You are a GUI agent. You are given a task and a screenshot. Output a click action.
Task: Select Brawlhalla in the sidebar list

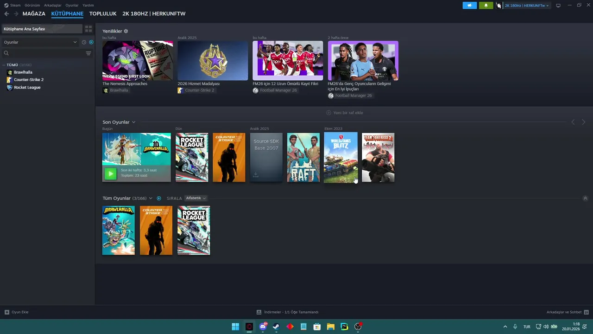pos(23,72)
